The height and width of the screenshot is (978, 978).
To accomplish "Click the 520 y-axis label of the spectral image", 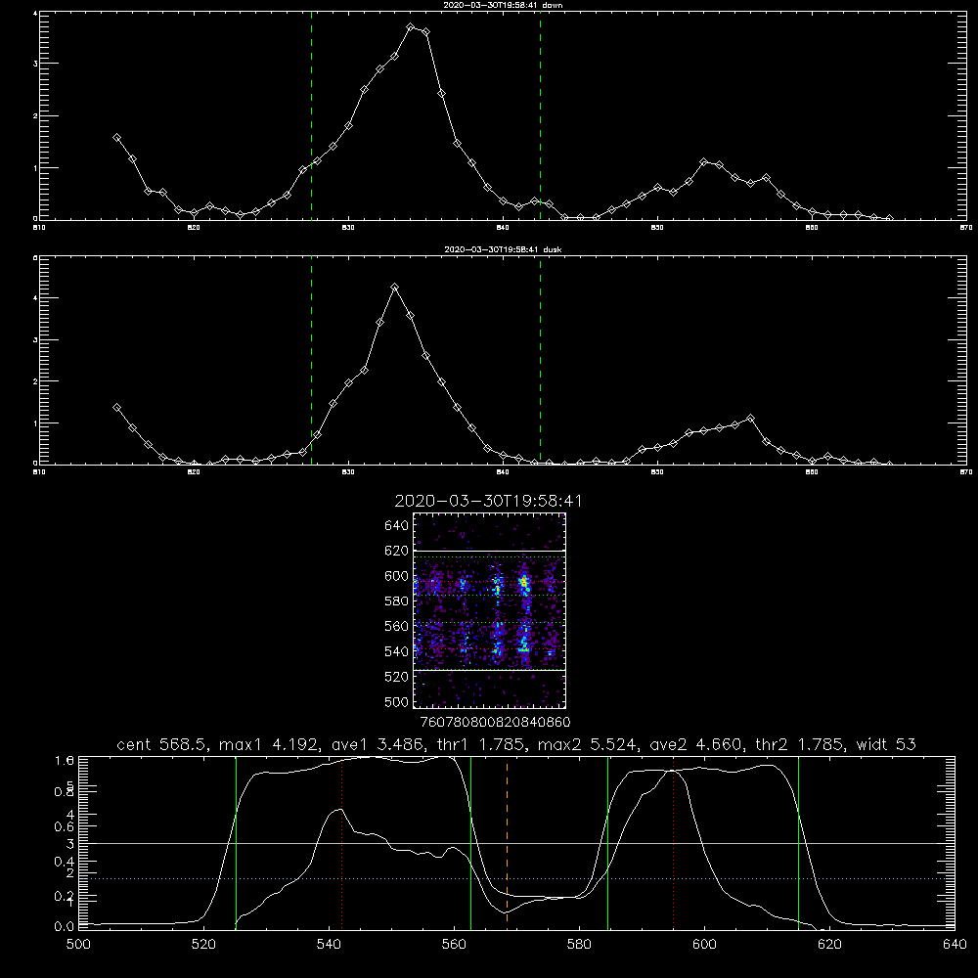I will (x=397, y=677).
